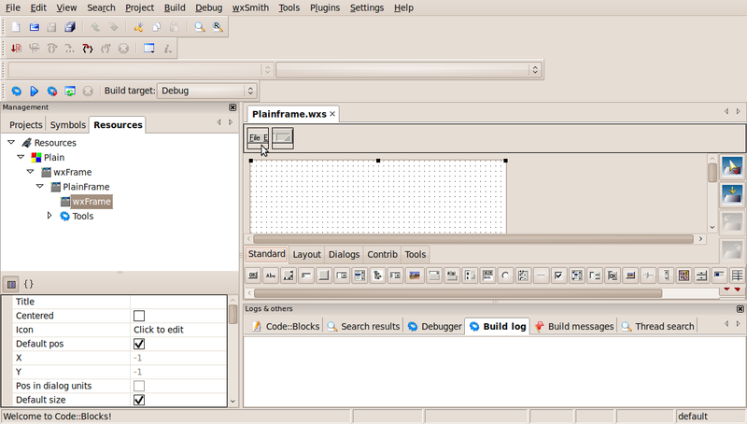The height and width of the screenshot is (424, 747).
Task: Show the properties grid view icon
Action: pyautogui.click(x=11, y=285)
